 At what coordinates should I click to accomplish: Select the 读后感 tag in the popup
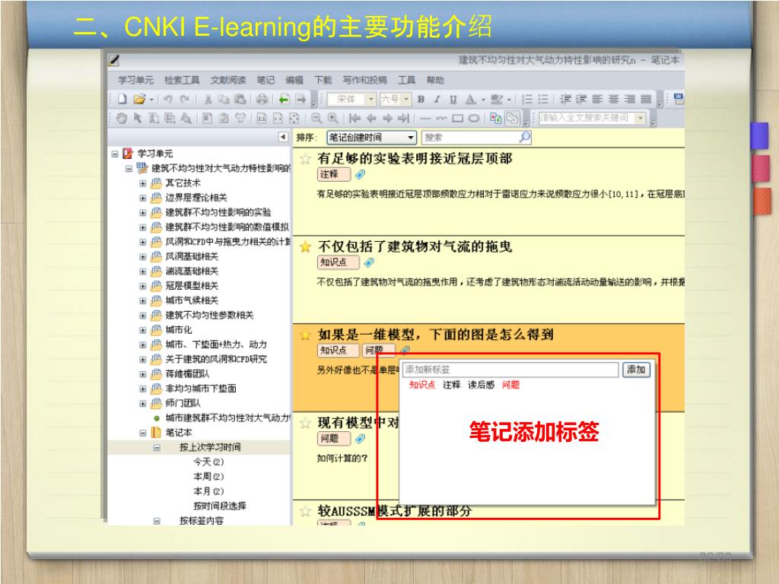[481, 385]
